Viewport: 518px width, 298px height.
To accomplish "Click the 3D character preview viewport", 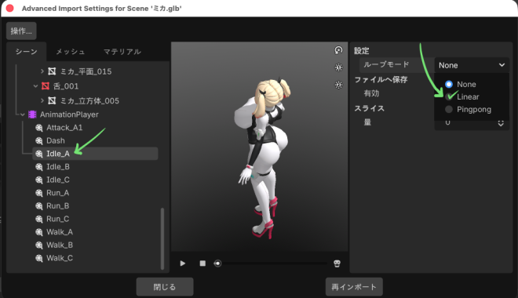I will (x=259, y=147).
